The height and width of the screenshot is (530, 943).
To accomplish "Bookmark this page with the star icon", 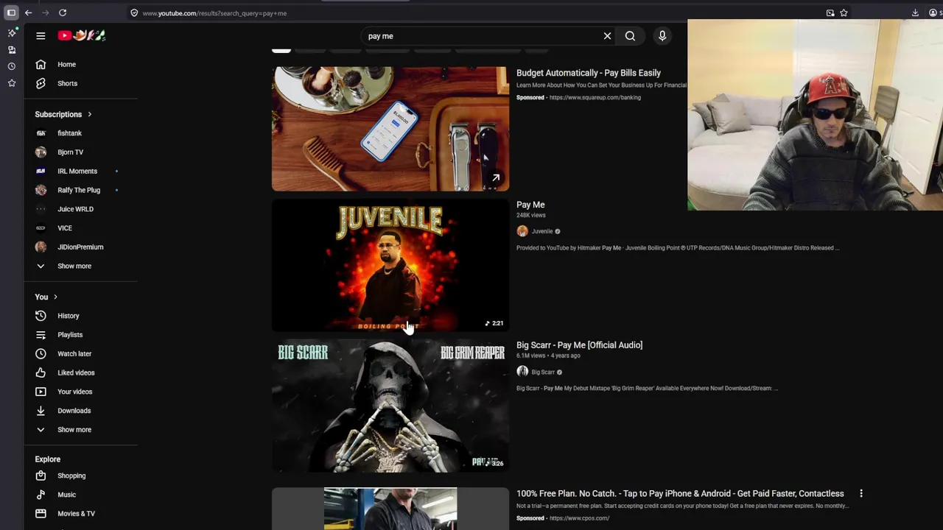I will (844, 13).
